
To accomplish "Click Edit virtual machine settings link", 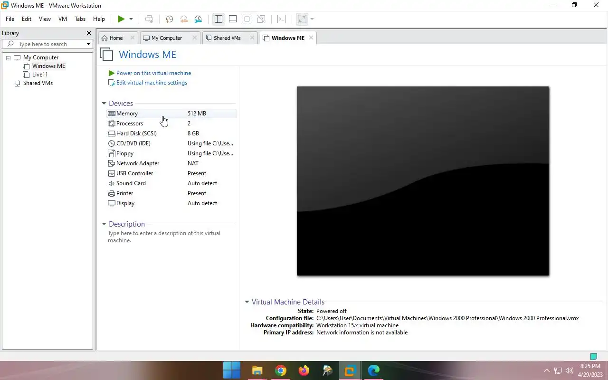I will coord(152,83).
